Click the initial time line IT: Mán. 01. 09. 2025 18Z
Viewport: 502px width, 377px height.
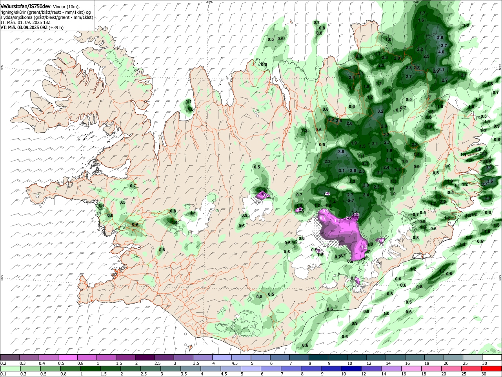point(25,22)
